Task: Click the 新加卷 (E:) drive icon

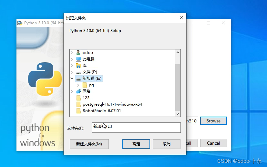Action: pyautogui.click(x=78, y=79)
